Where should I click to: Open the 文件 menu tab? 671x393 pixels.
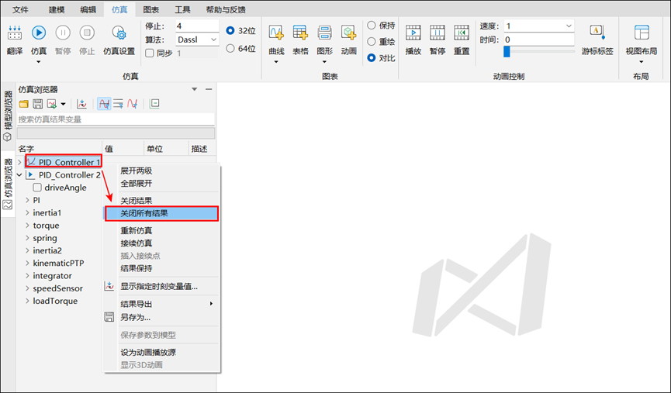(20, 9)
